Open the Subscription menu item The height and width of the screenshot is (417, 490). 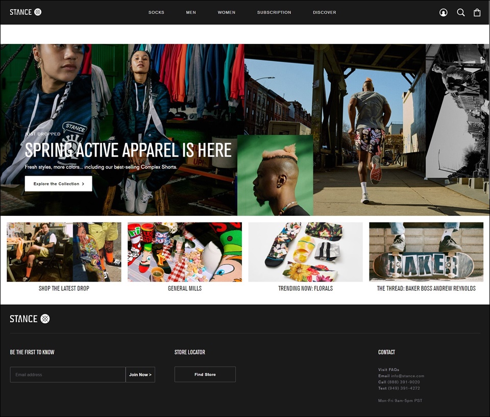pos(274,12)
